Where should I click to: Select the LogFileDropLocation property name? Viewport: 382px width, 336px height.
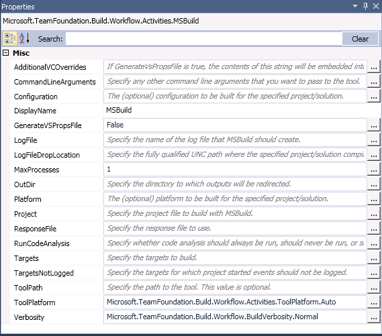47,155
